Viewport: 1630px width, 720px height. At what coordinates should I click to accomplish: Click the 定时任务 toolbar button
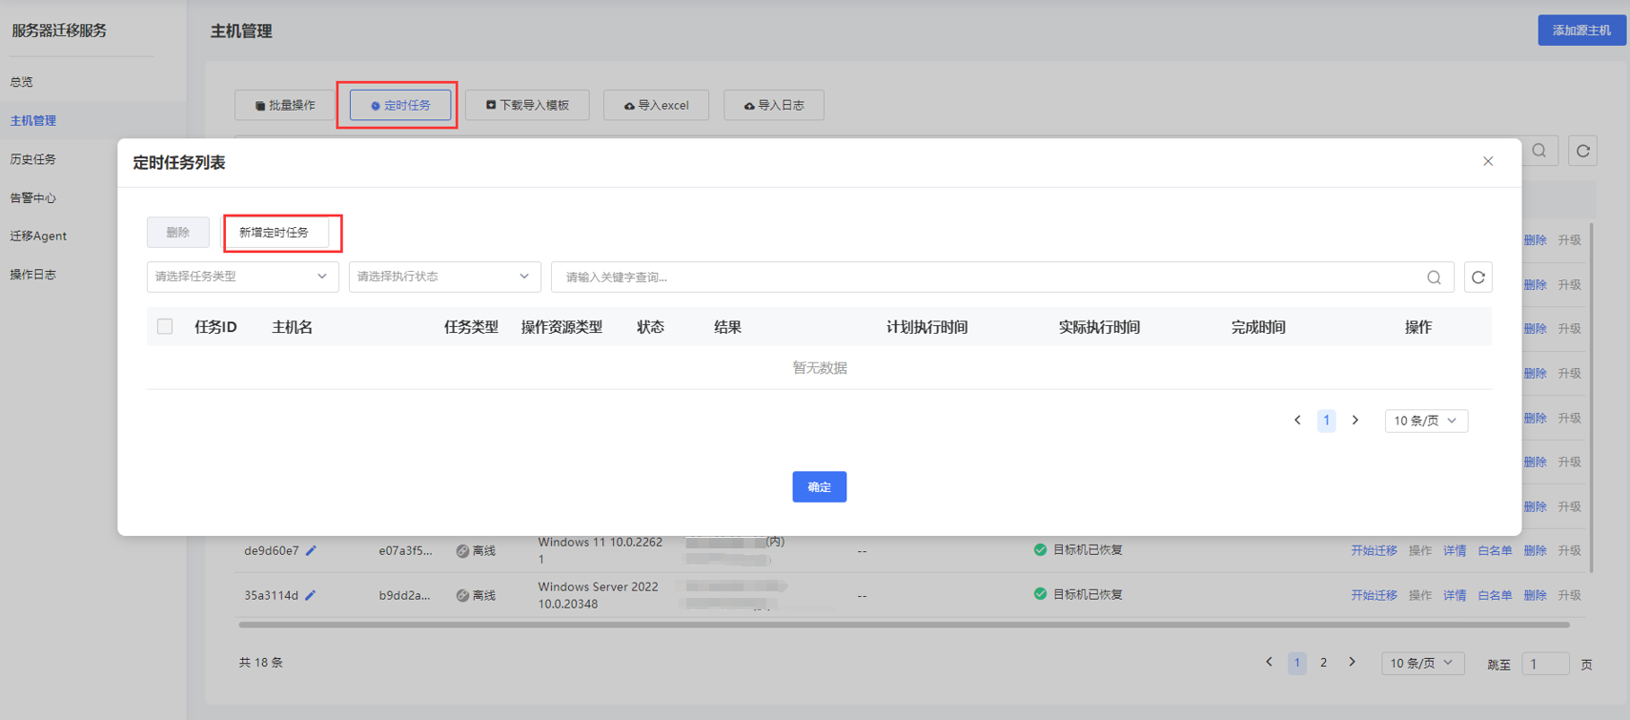point(400,105)
